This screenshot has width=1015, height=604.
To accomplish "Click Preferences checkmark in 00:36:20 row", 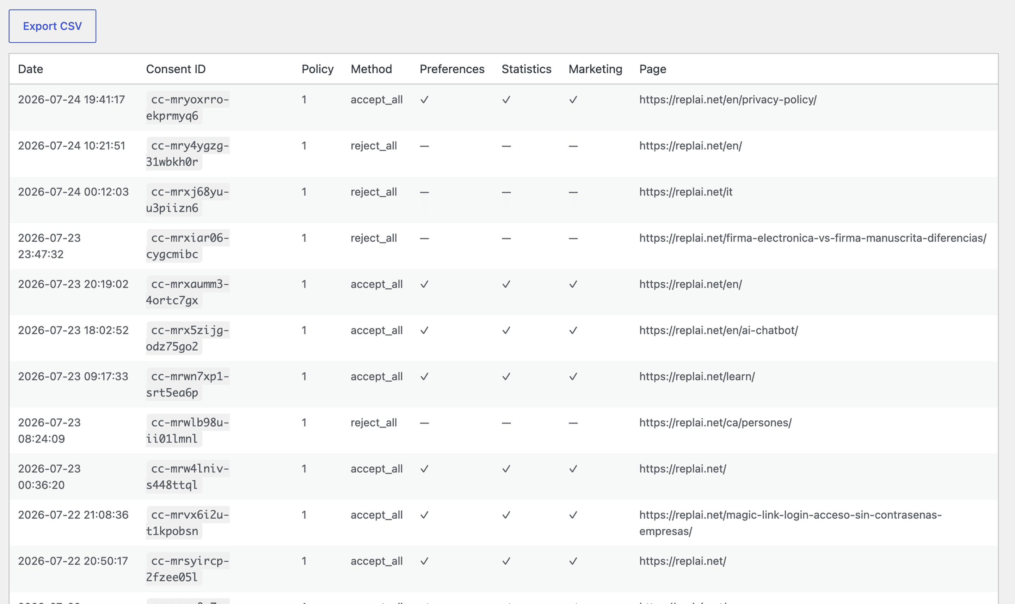I will [424, 469].
